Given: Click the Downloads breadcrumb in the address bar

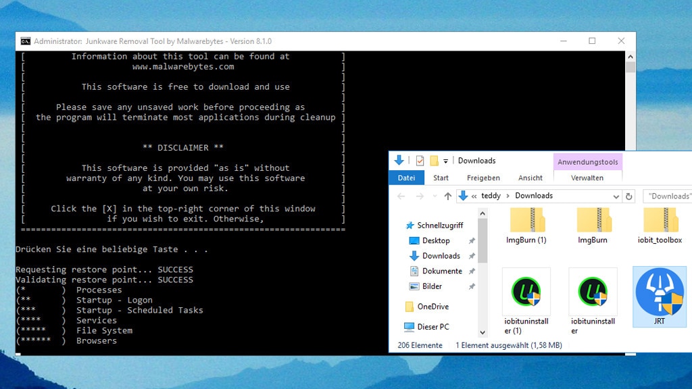Looking at the screenshot, I should pyautogui.click(x=534, y=196).
